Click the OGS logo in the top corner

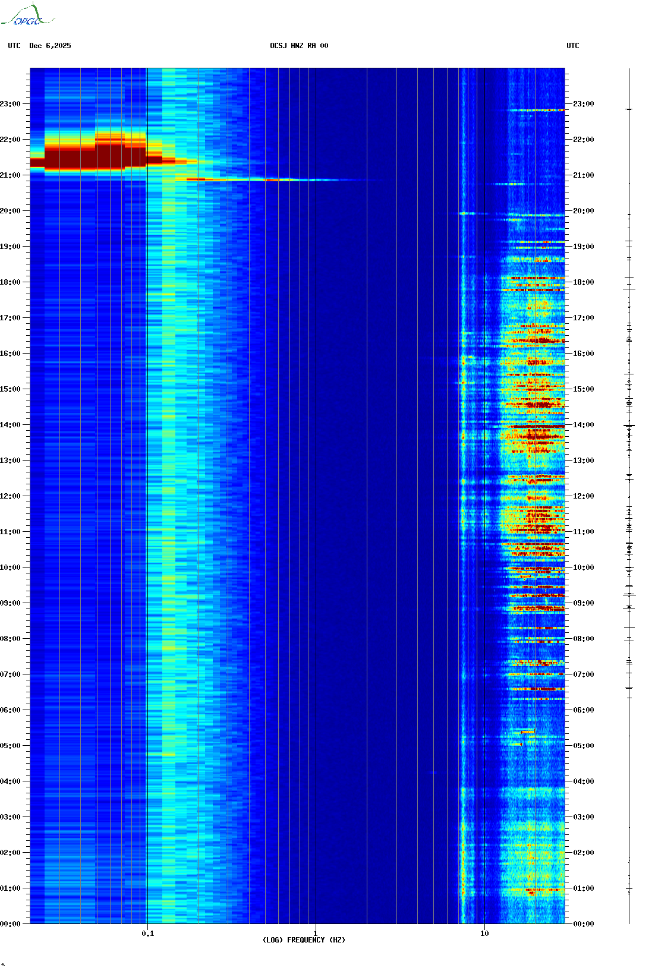27,15
